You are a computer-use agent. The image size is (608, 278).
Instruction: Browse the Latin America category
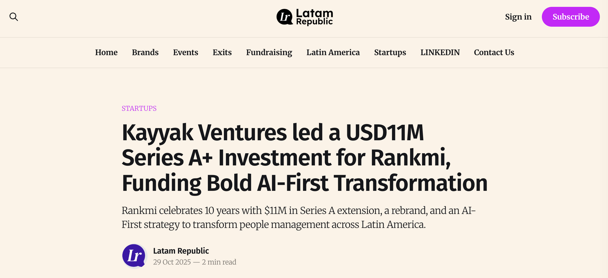(333, 53)
